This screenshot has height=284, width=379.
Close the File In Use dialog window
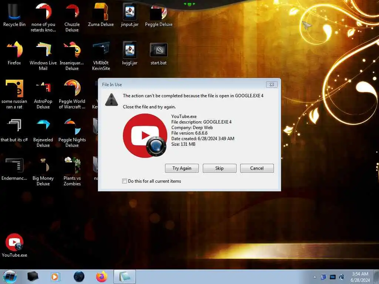[272, 85]
